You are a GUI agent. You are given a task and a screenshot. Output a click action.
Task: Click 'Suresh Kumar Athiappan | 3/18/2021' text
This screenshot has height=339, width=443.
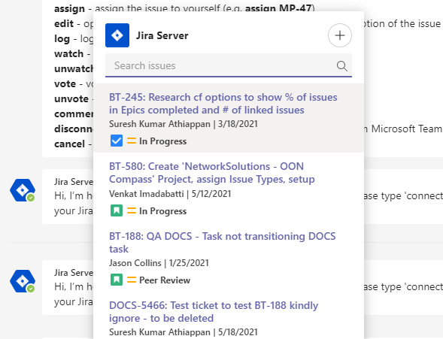[x=184, y=124]
